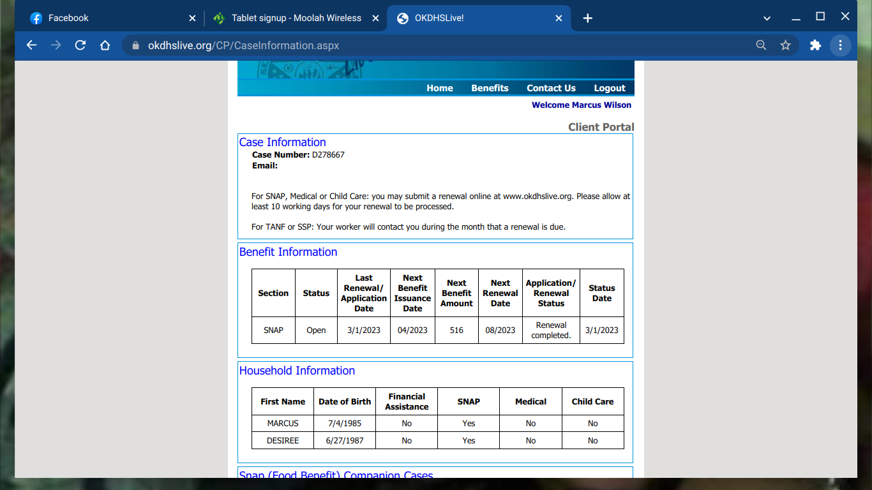The image size is (872, 490).
Task: Open the zoom magnifier icon in address bar
Action: click(761, 45)
